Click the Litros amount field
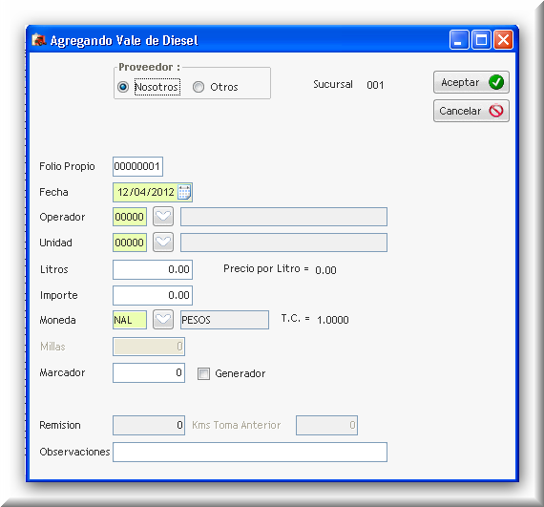 coord(153,269)
